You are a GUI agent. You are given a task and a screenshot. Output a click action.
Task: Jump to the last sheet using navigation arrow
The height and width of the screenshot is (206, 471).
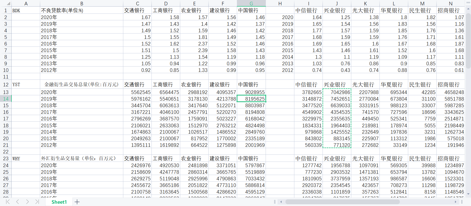pos(37,202)
